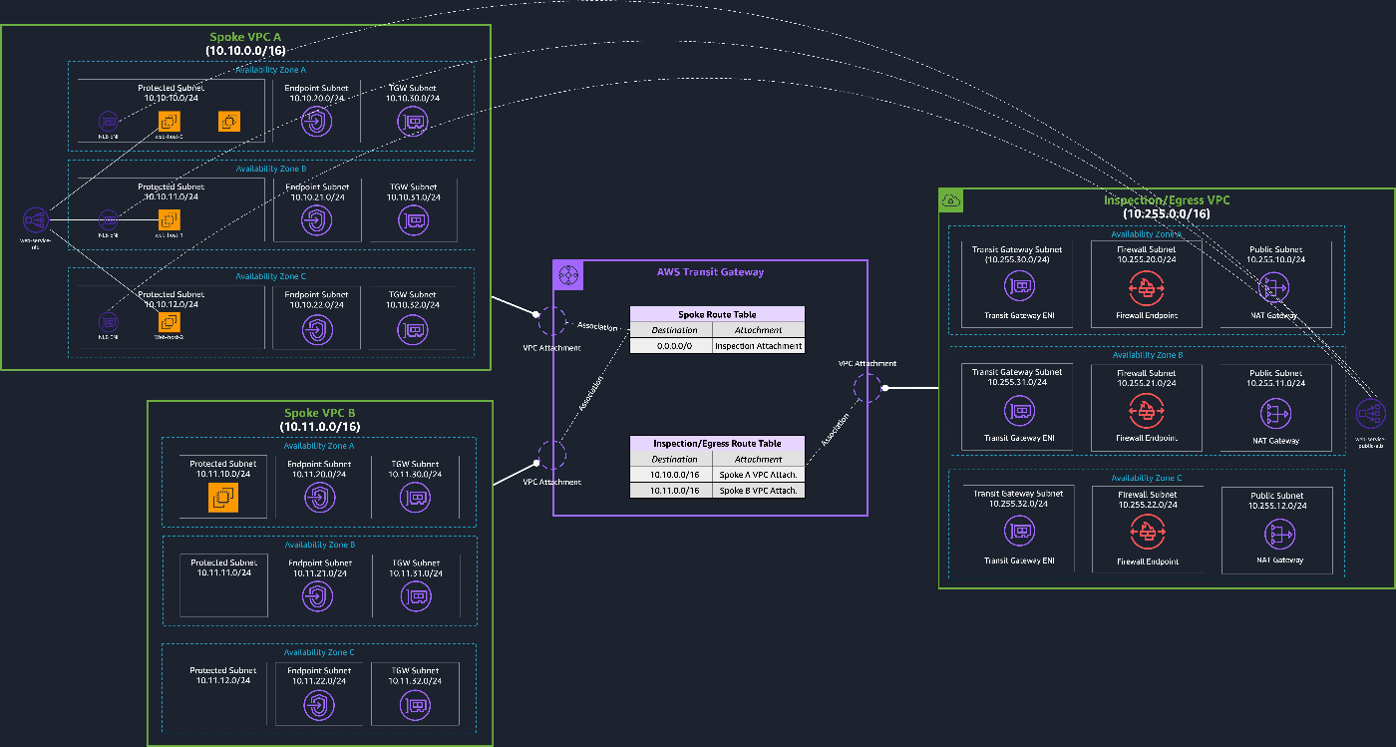Screen dimensions: 1396x747
Task: Click "Availability Zone B" label in Inspection/Egress VPC
Action: (x=1147, y=354)
